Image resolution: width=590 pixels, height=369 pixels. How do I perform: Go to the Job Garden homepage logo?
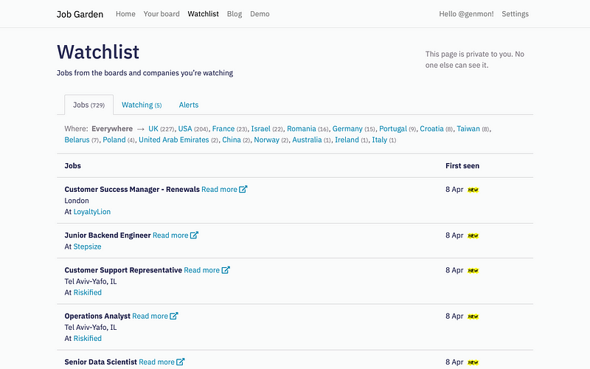click(x=80, y=14)
